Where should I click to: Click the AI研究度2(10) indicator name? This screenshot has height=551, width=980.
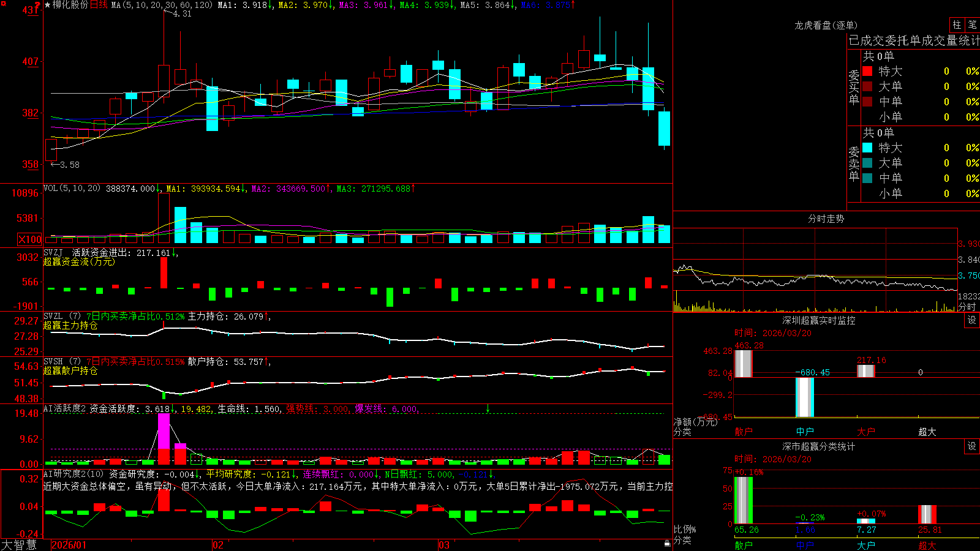pos(73,474)
